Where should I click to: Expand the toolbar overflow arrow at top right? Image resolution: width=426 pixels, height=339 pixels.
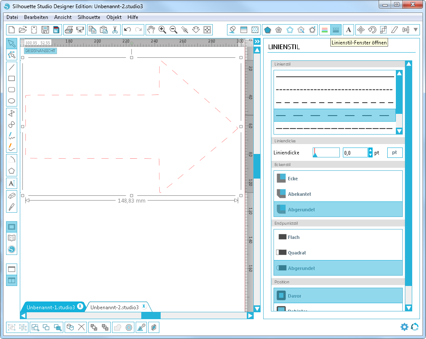coord(416,30)
